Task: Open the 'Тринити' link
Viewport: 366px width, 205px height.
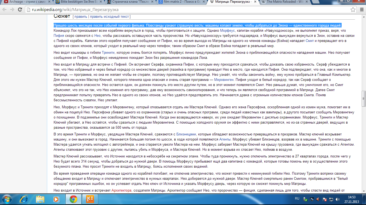Action: pyautogui.click(x=108, y=53)
